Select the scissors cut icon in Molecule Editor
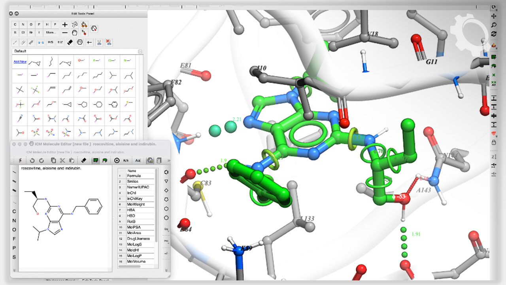Image resolution: width=506 pixels, height=285 pixels. pyautogui.click(x=62, y=160)
